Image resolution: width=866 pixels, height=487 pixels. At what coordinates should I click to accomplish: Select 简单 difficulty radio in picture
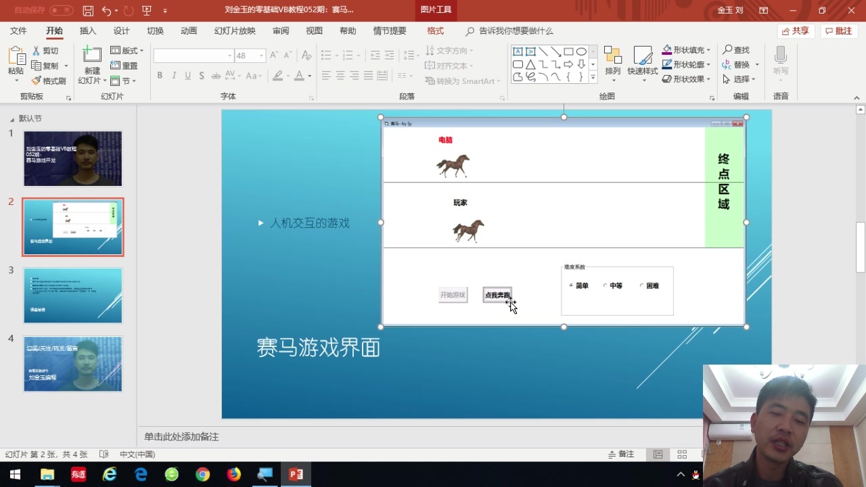[571, 285]
